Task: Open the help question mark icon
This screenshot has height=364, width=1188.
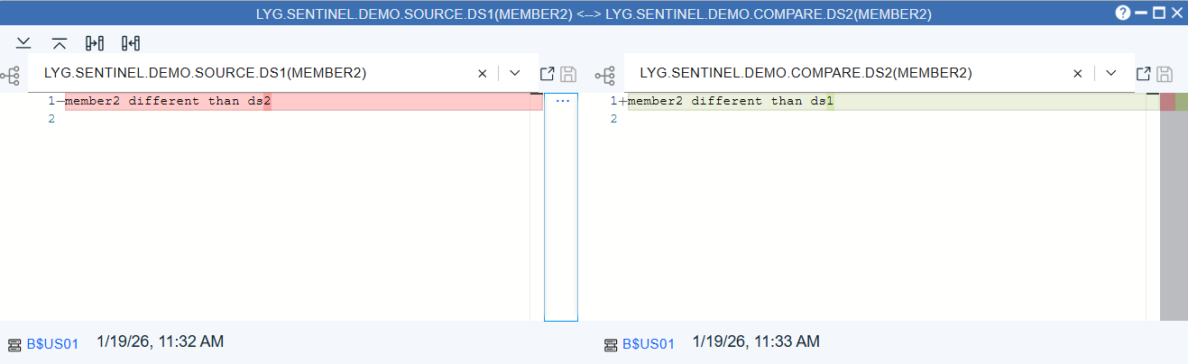Action: [x=1122, y=14]
